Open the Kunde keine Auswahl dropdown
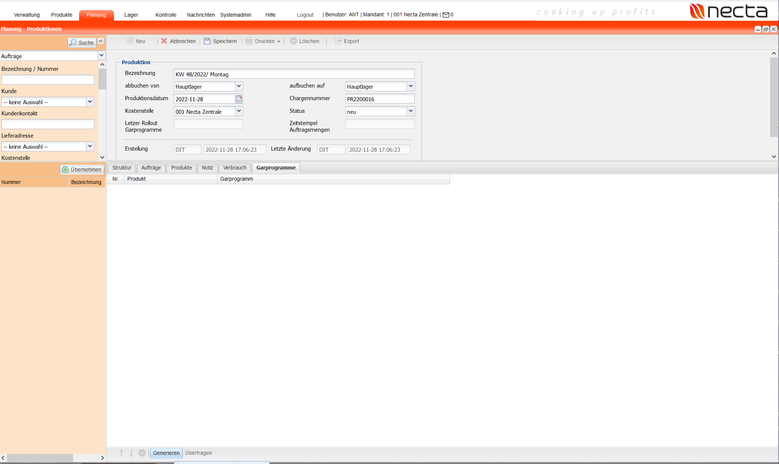The width and height of the screenshot is (779, 464). pos(90,102)
